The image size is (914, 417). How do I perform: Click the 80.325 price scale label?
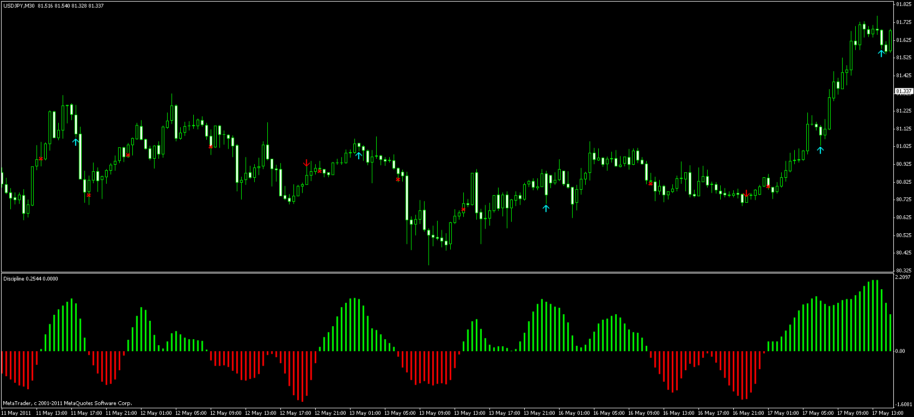pos(903,270)
